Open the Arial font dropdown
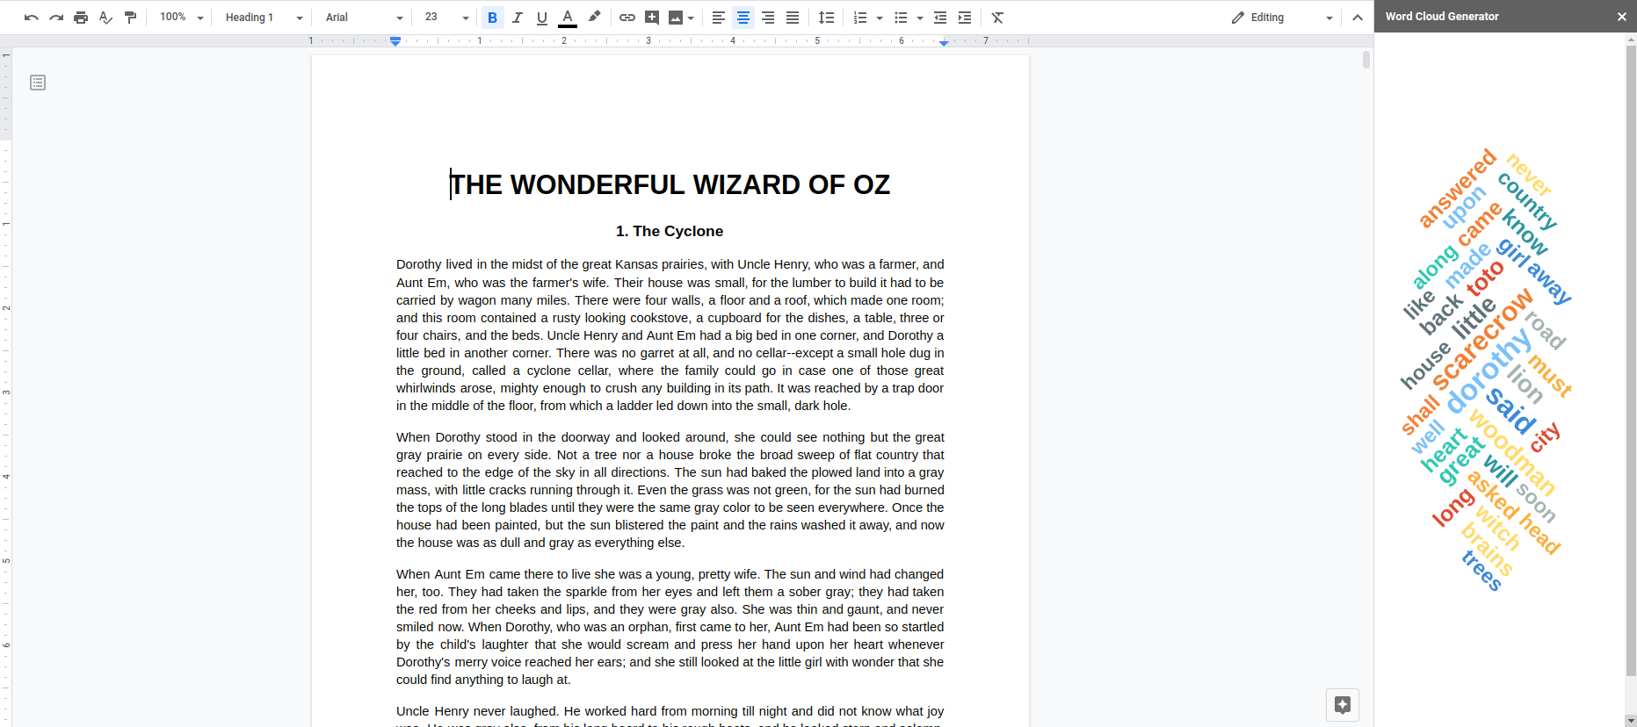 [364, 18]
